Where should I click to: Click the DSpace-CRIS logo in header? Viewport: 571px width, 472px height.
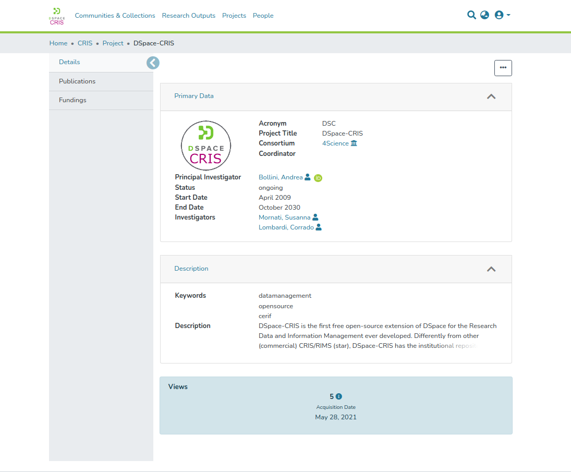point(57,16)
